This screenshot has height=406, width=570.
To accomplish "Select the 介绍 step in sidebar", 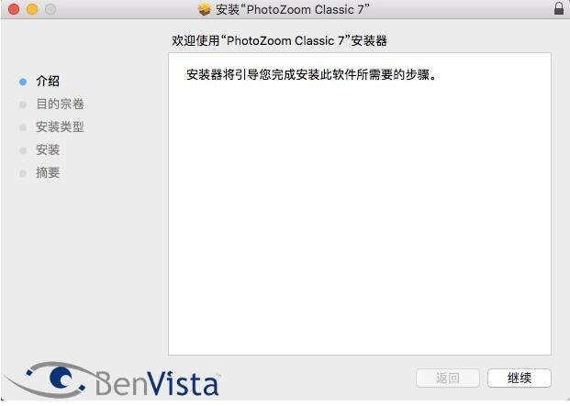I will pyautogui.click(x=48, y=82).
